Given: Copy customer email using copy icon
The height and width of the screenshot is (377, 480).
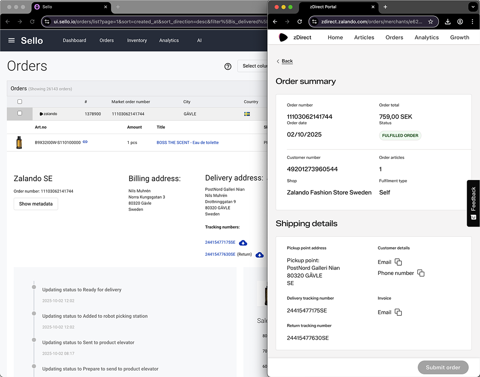Looking at the screenshot, I should coord(398,262).
